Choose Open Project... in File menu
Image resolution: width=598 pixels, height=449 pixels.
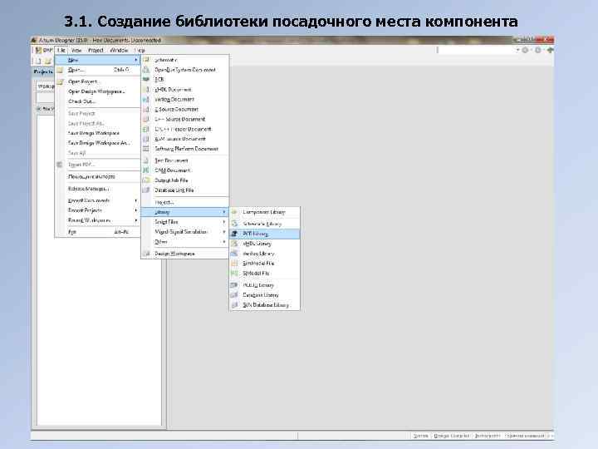(98, 81)
